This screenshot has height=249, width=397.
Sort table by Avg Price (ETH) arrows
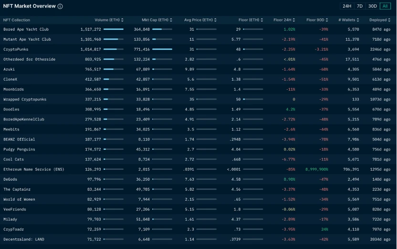[x=216, y=20]
